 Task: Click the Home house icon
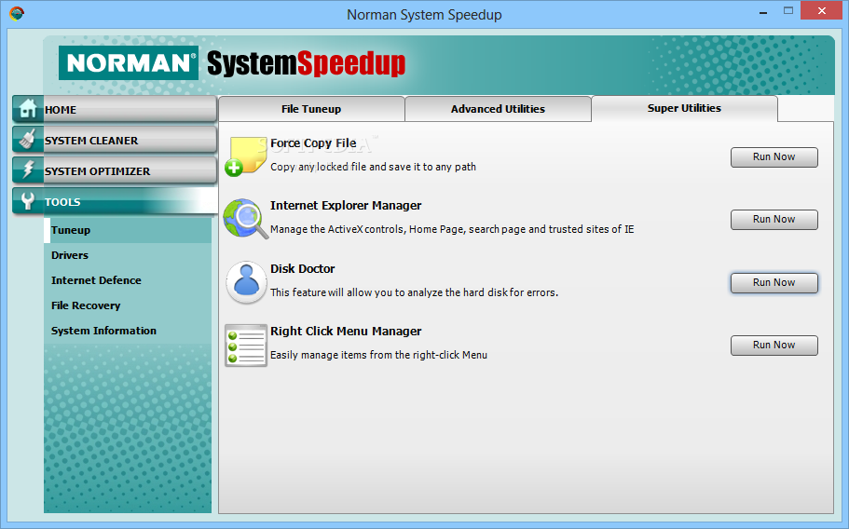click(x=28, y=109)
